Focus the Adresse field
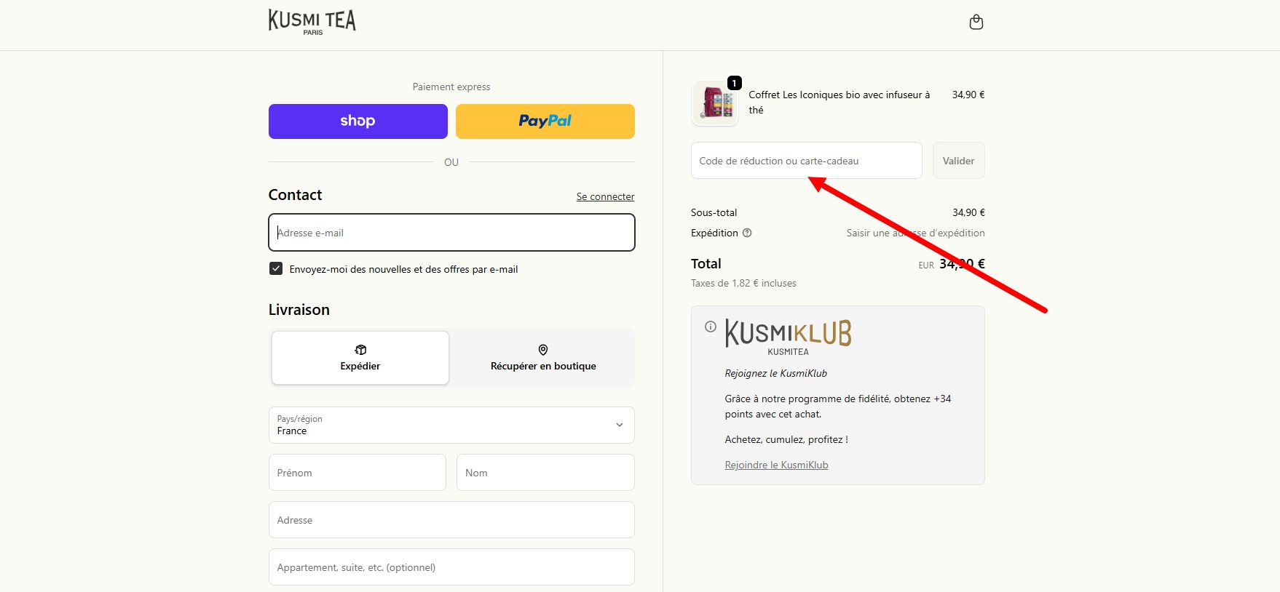 (x=451, y=520)
